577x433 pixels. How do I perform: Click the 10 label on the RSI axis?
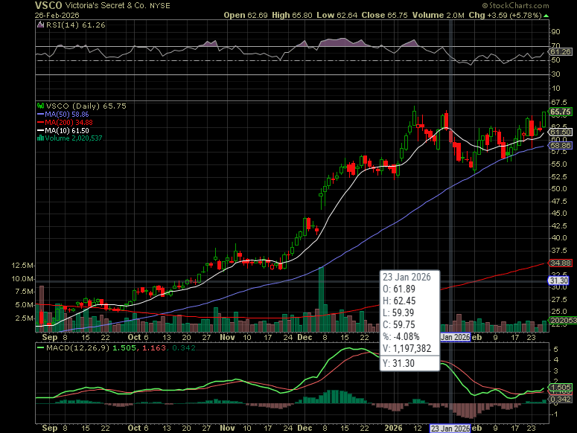click(x=555, y=89)
